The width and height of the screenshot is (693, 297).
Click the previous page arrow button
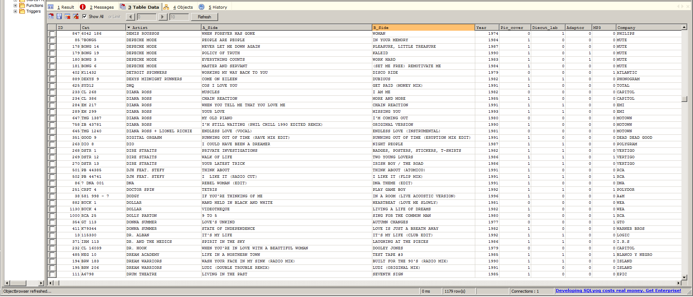click(130, 17)
